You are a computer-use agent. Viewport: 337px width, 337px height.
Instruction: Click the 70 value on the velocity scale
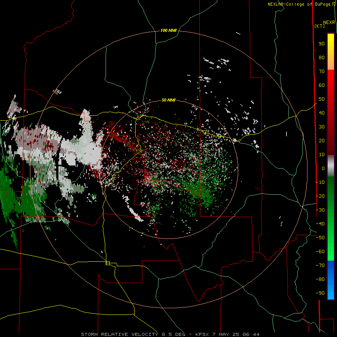322,72
